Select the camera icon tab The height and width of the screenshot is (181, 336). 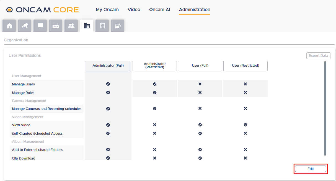[x=25, y=26]
